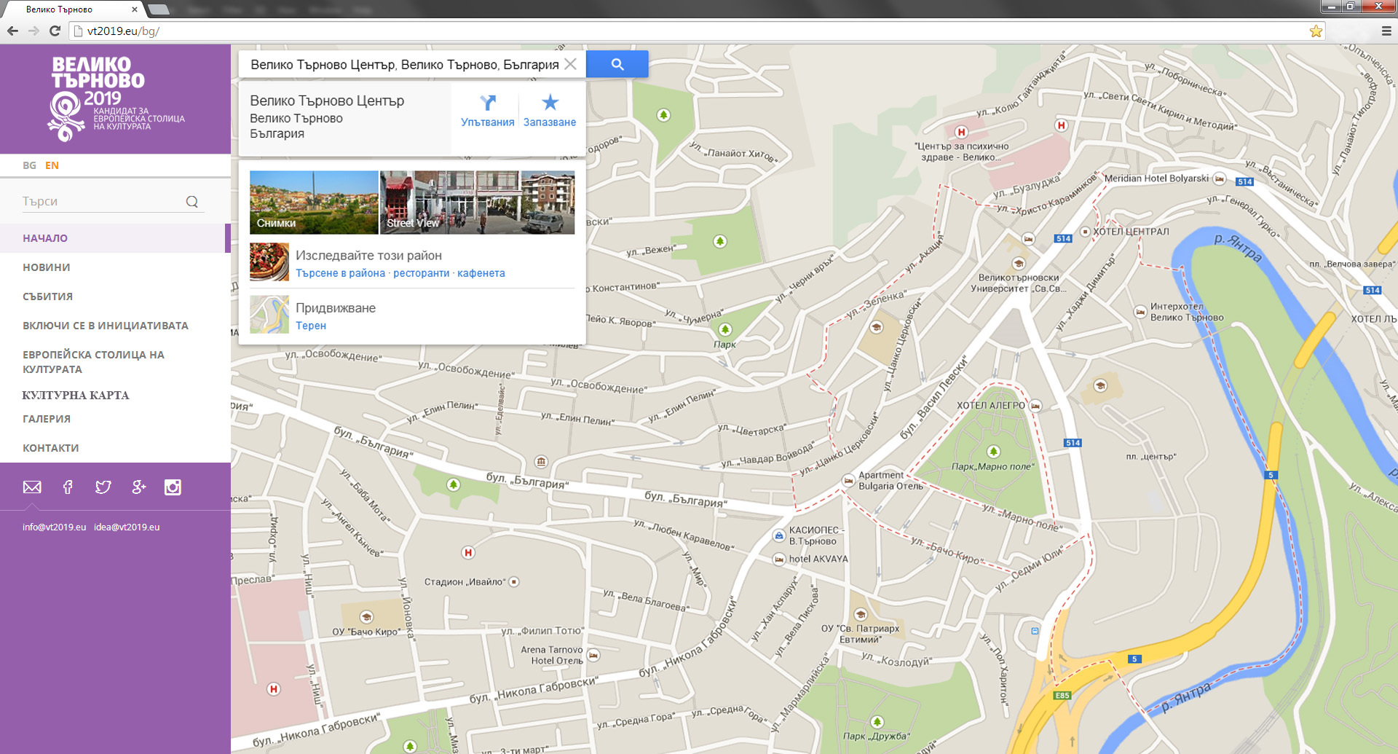Open the ГАЛЕРИЯ menu item

tap(47, 419)
